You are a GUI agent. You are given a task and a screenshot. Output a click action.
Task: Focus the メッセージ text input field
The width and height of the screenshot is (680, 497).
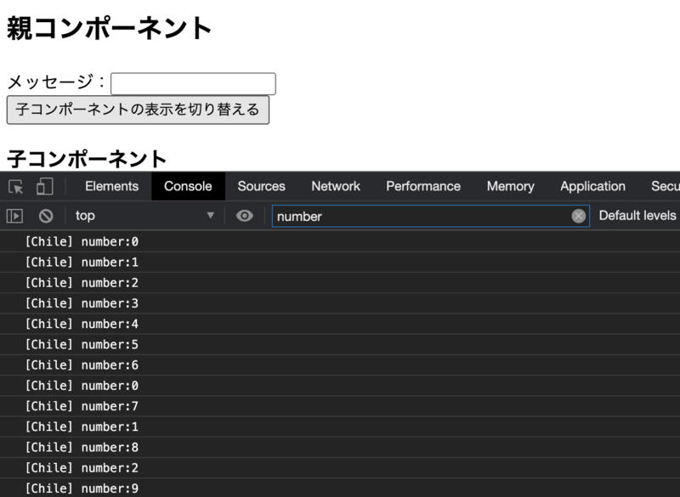(193, 83)
